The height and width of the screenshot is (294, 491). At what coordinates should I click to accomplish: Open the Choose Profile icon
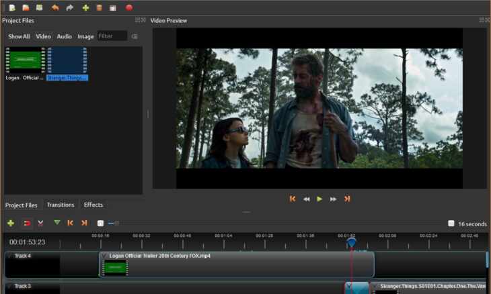click(100, 7)
